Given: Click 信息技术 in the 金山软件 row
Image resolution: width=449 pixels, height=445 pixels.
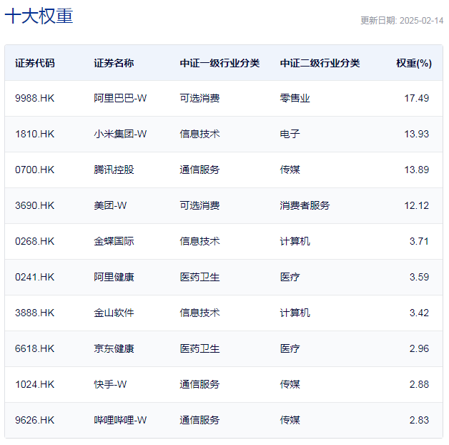Looking at the screenshot, I should pyautogui.click(x=200, y=313).
